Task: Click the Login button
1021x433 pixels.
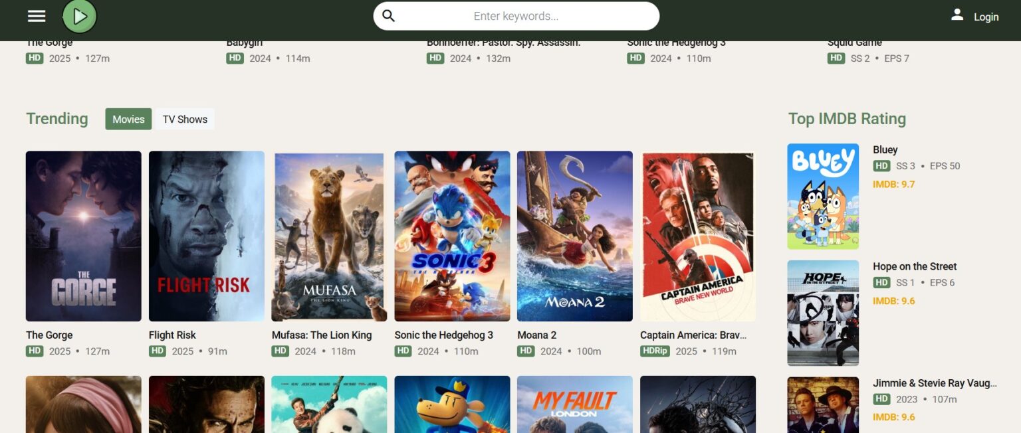Action: point(986,17)
